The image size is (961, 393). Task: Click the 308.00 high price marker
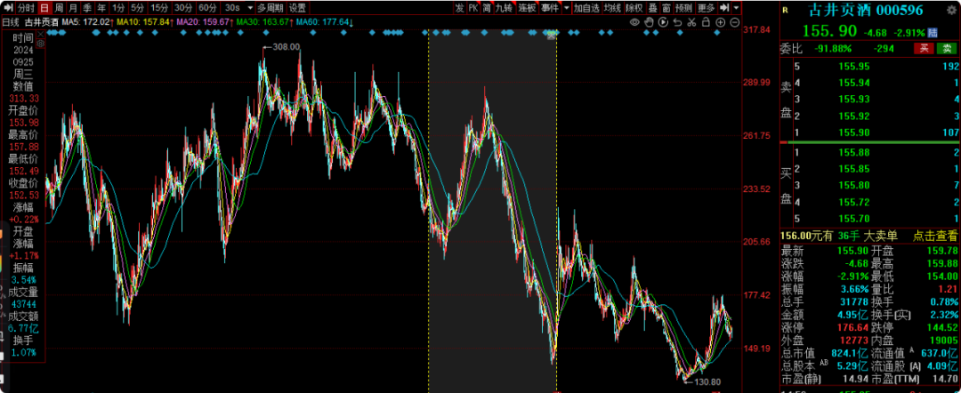point(286,47)
